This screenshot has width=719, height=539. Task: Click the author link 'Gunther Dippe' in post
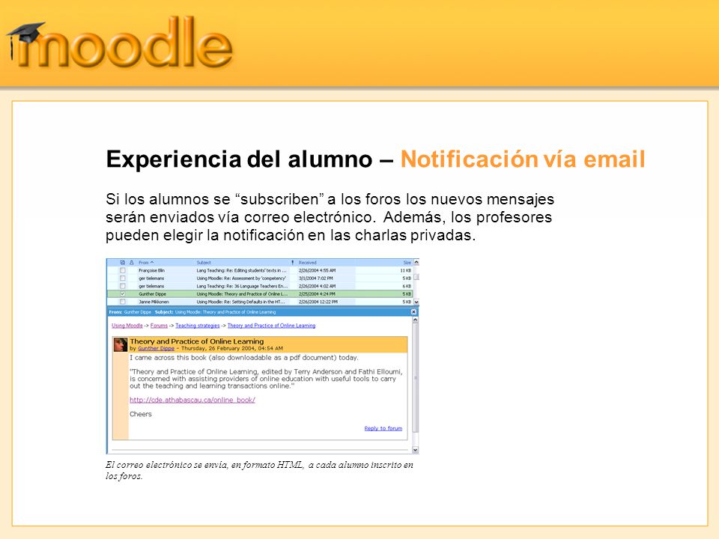pyautogui.click(x=156, y=348)
